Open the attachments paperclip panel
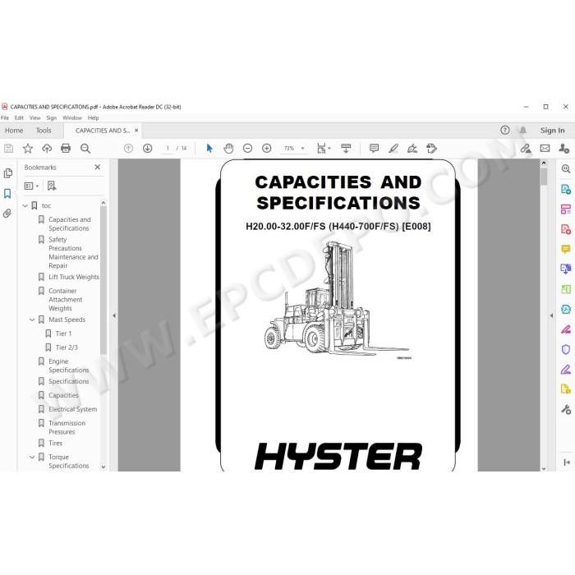This screenshot has width=575, height=575. tap(7, 214)
